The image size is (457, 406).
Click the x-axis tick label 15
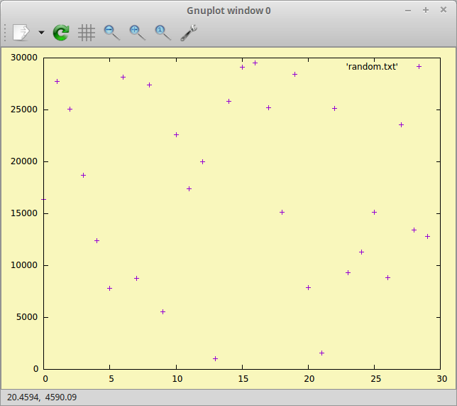point(242,378)
